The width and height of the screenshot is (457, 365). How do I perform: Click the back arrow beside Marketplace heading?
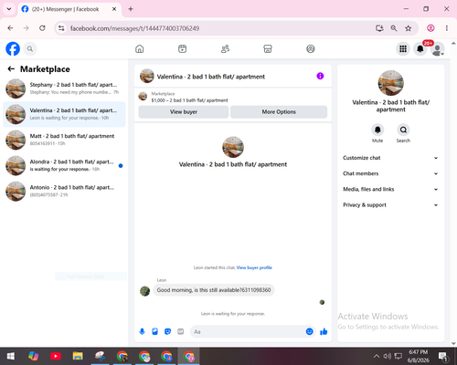coord(11,69)
